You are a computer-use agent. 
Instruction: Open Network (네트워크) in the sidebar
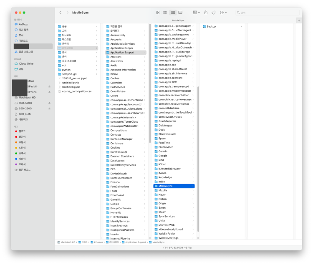point(23,119)
